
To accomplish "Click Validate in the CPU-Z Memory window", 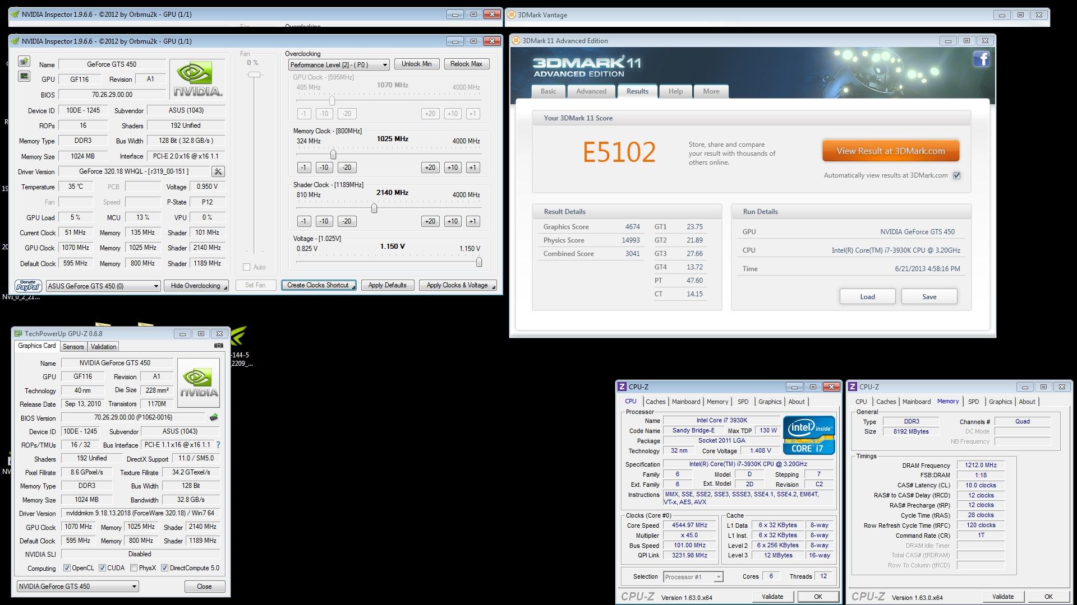I will click(x=1002, y=597).
